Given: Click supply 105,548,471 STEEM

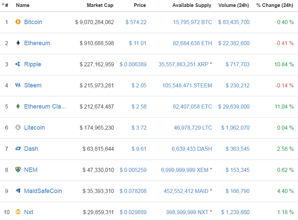Looking at the screenshot, I should 187,86.
